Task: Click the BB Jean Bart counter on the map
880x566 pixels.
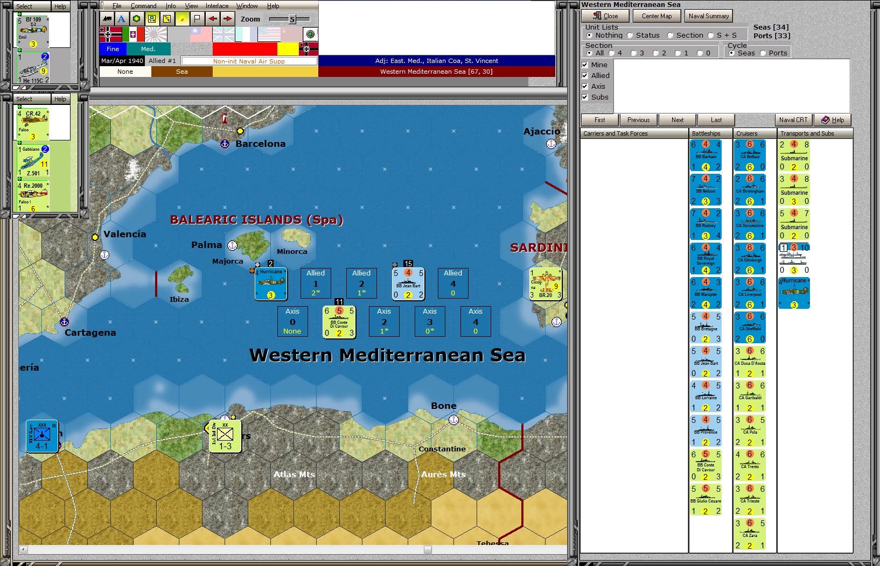Action: point(408,284)
